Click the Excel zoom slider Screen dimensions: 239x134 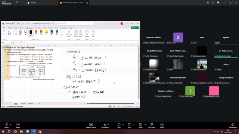pos(128,106)
